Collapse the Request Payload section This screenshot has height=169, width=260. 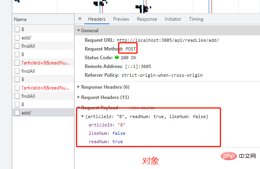point(79,107)
